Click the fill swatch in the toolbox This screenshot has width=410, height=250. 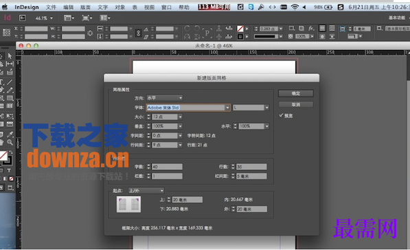coord(3,156)
